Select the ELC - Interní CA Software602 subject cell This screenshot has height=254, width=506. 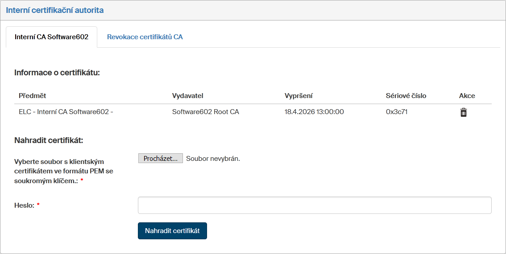coord(66,112)
